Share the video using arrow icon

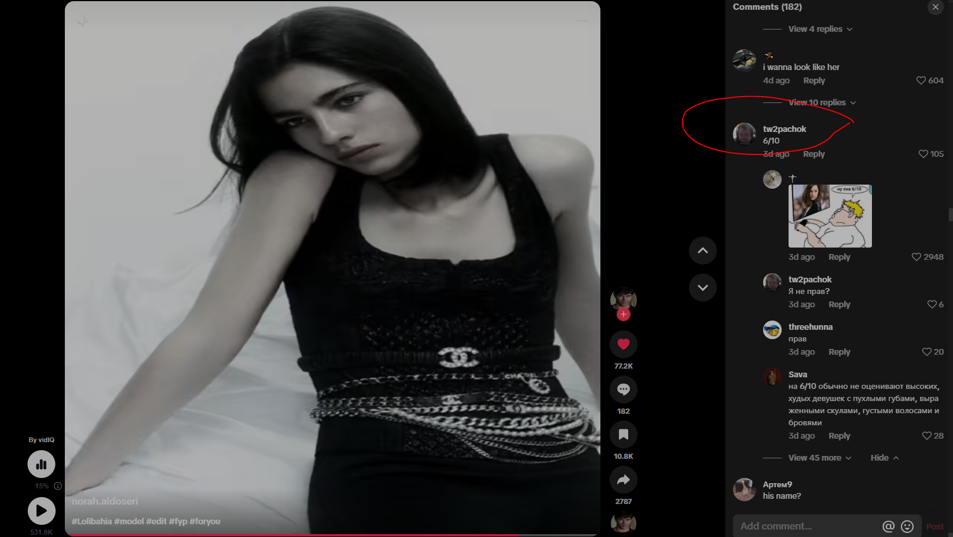click(x=623, y=480)
